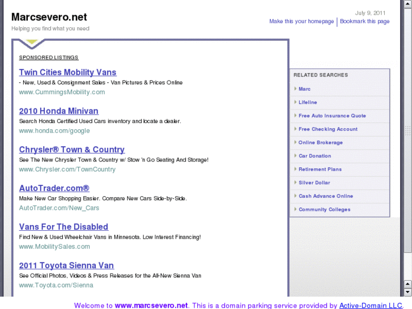Follow www.Chrysler.com/TownCountry URL
The image size is (412, 309).
tap(67, 170)
